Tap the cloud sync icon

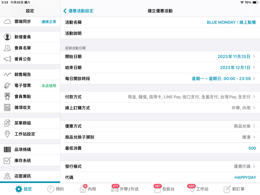(x=7, y=22)
